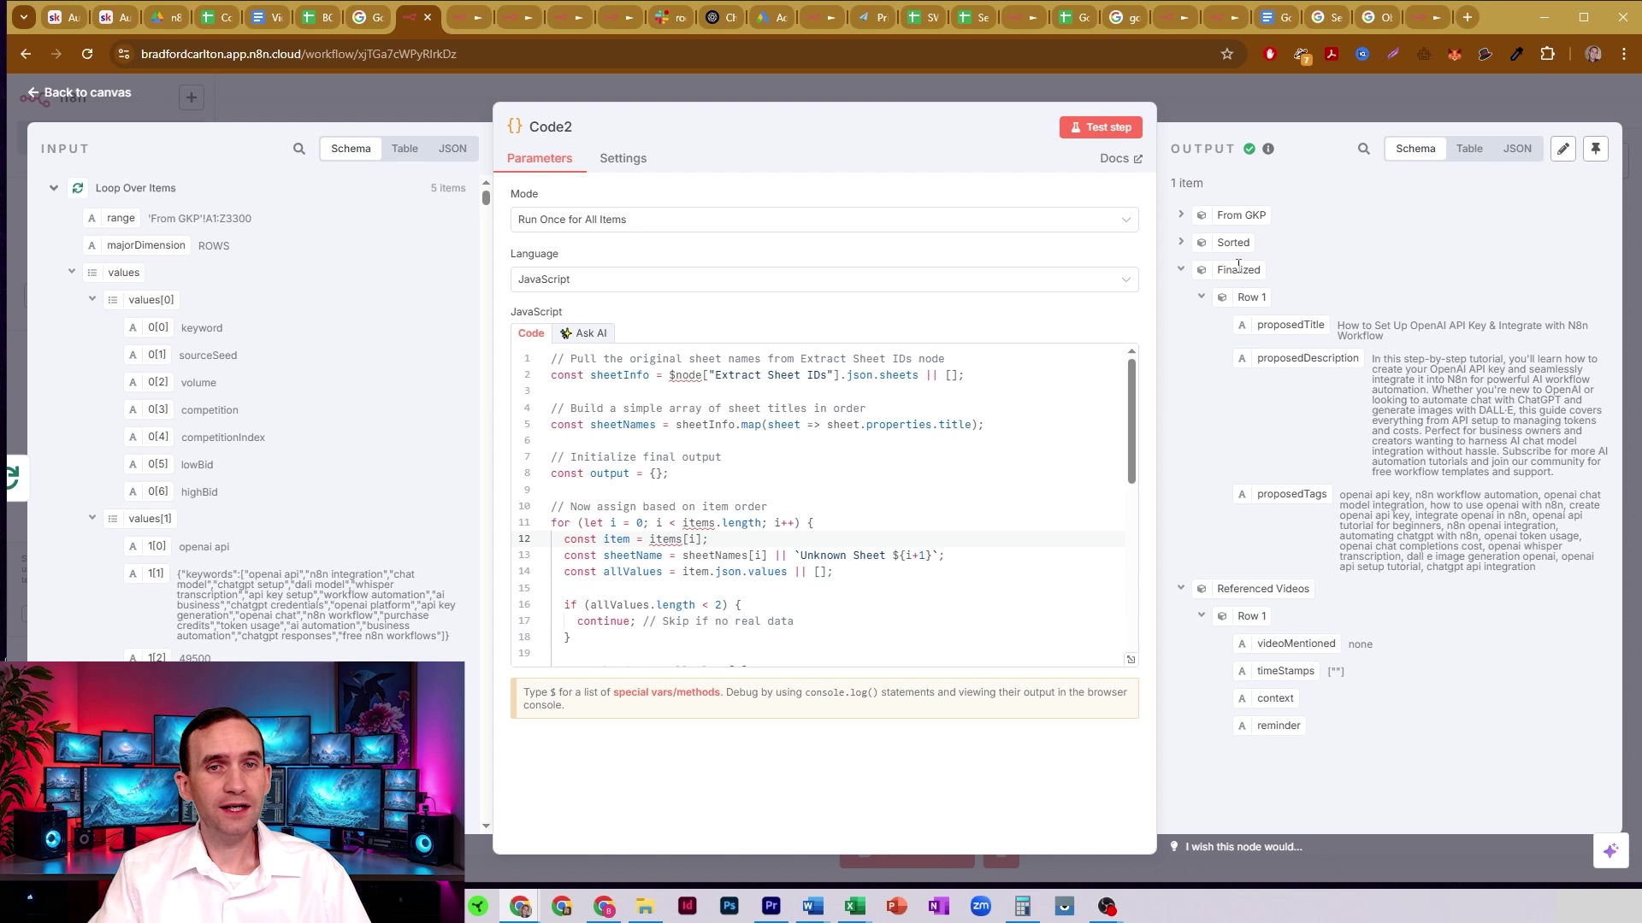Screen dimensions: 1642x923
Task: Open the Language dropdown showing JavaScript
Action: click(x=824, y=279)
